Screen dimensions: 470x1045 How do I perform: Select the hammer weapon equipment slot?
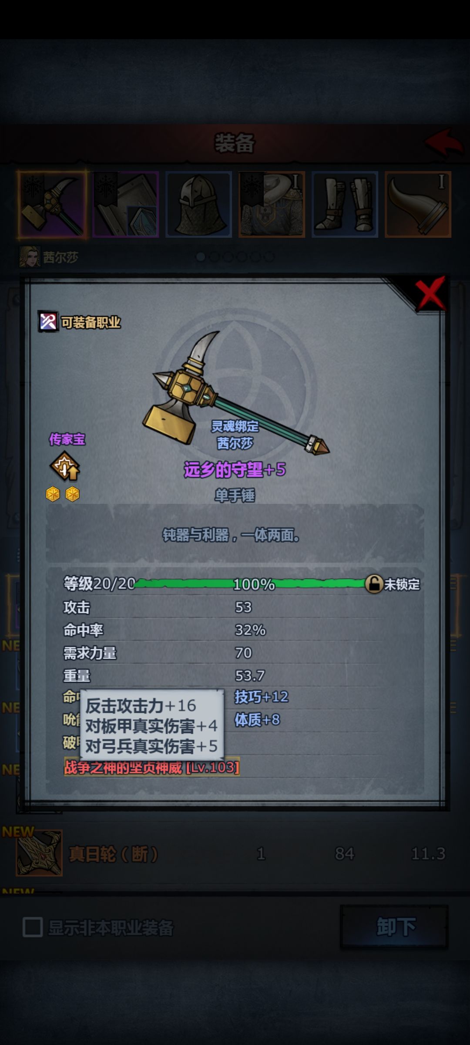pyautogui.click(x=52, y=204)
